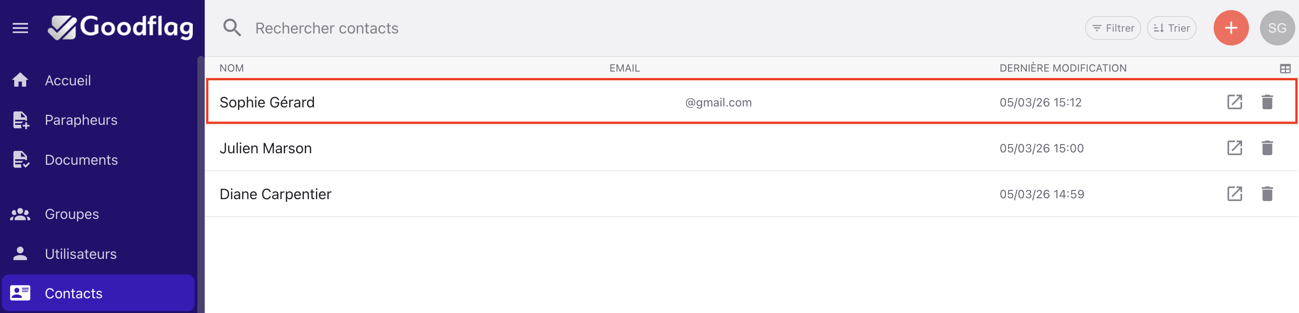This screenshot has width=1299, height=313.
Task: Add a new contact with plus button
Action: coord(1231,28)
